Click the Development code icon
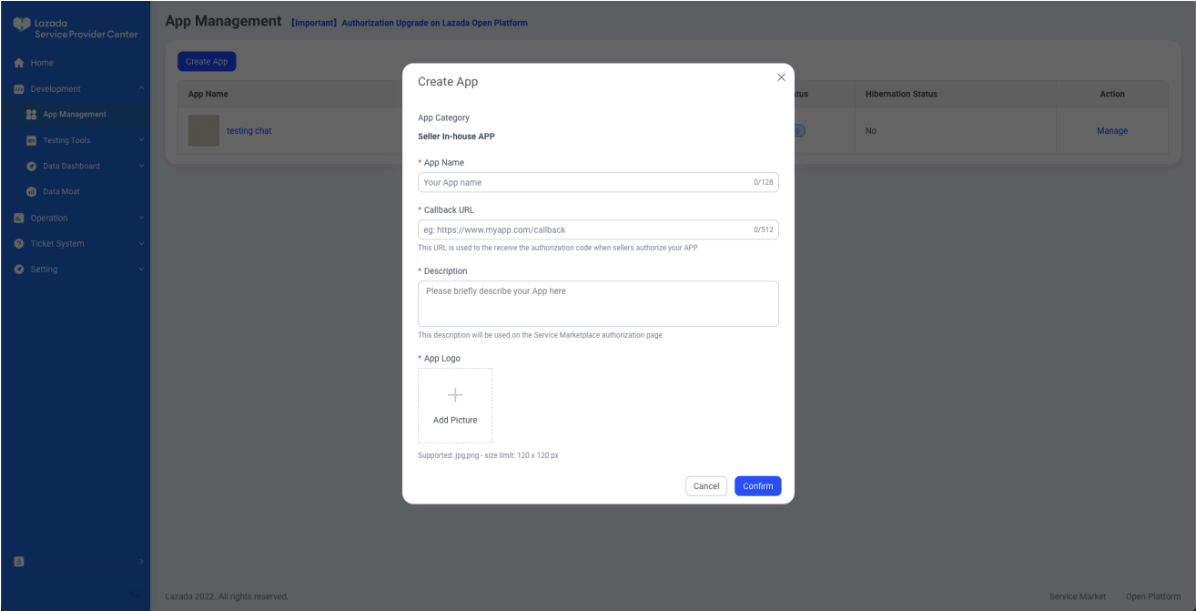Image resolution: width=1196 pixels, height=611 pixels. 18,89
